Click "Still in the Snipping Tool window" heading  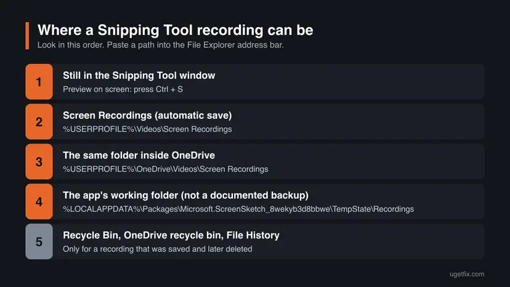coord(139,76)
